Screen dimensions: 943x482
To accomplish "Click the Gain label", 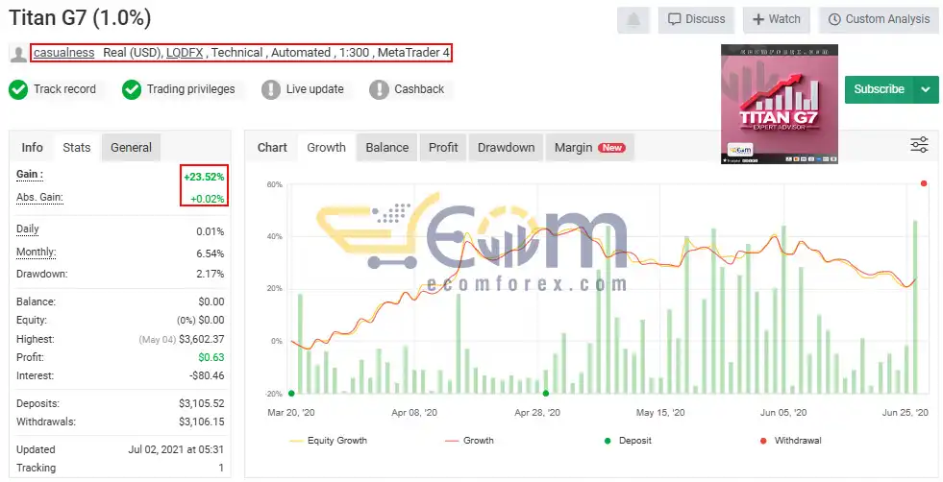I will [30, 175].
